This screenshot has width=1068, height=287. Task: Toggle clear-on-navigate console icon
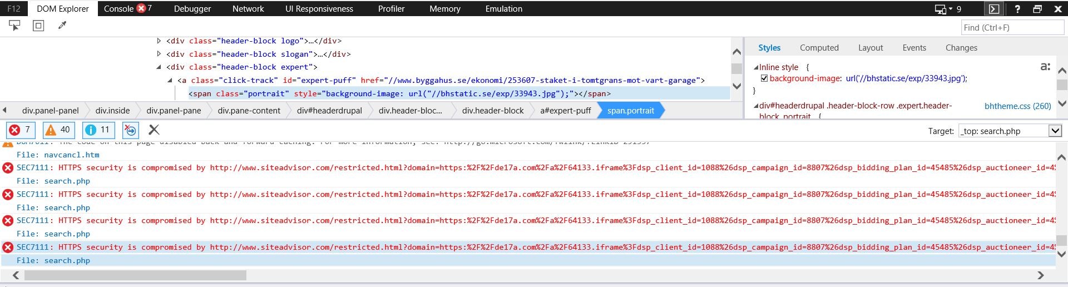(x=130, y=130)
